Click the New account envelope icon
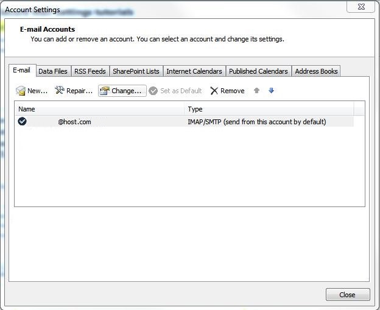 pyautogui.click(x=21, y=91)
